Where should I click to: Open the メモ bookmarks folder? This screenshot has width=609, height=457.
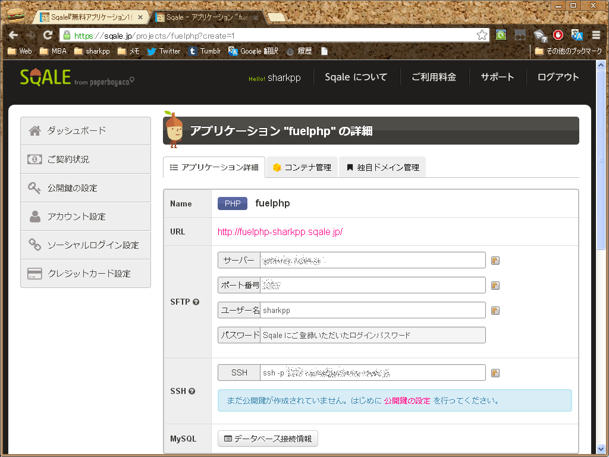tap(128, 51)
